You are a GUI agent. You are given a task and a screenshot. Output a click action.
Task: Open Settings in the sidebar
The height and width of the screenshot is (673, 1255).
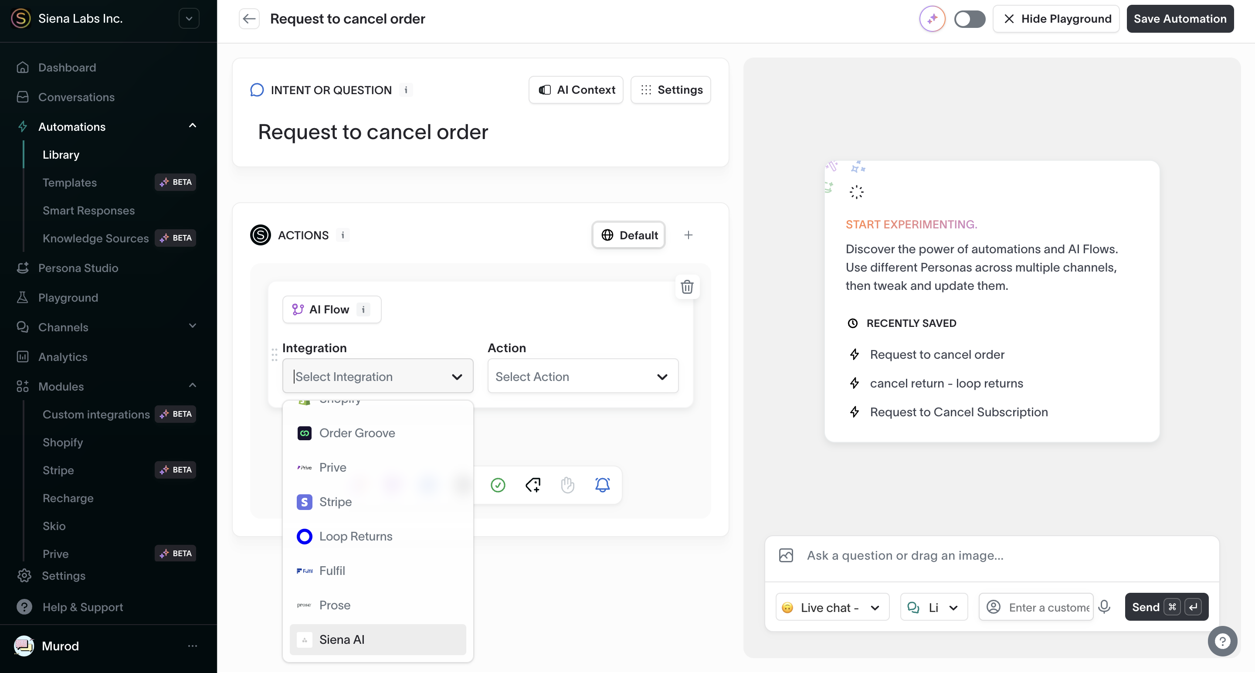pyautogui.click(x=63, y=575)
